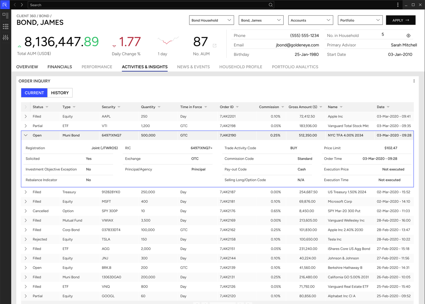Expand the rejected TSLA order row
The image size is (425, 304).
point(26,239)
